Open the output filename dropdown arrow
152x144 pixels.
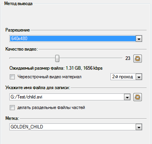point(127,97)
